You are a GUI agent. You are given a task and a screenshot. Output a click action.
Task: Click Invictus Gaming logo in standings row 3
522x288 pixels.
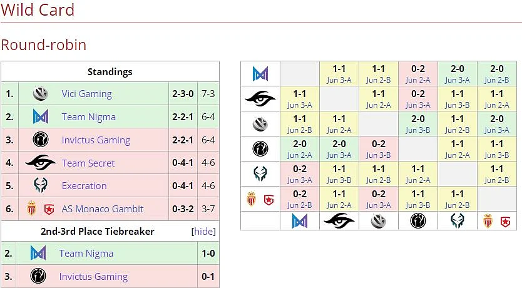click(x=41, y=140)
